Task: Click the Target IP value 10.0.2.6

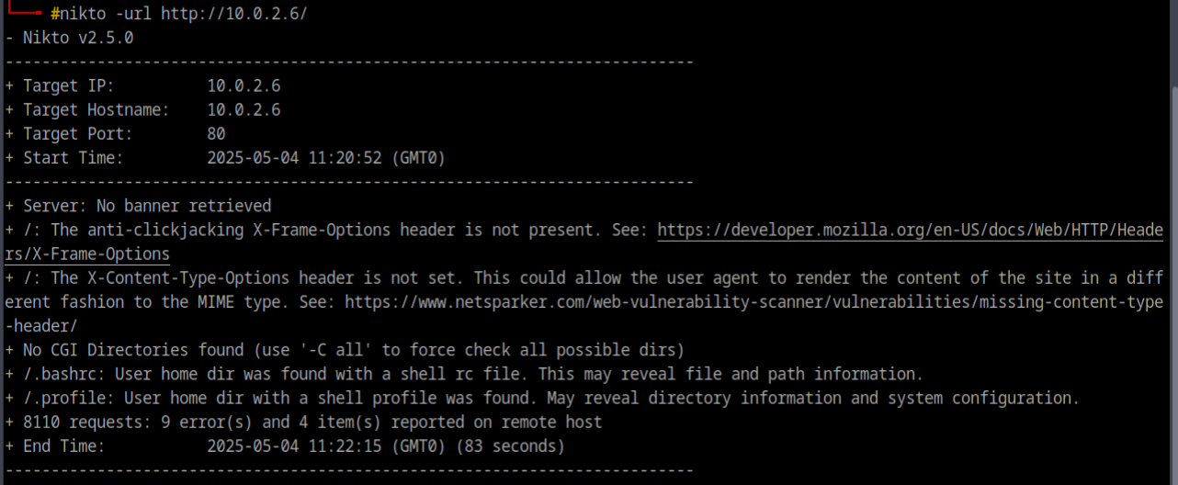Action: [244, 85]
